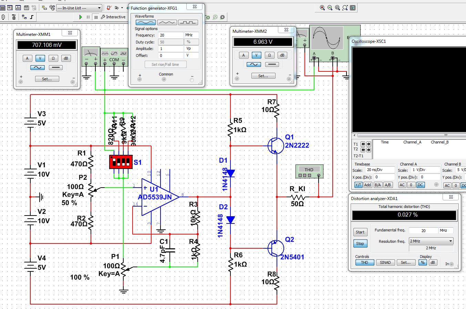Viewport: 466px width, 309px height.
Task: Select sine waveform in Function generator
Action: coord(145,22)
